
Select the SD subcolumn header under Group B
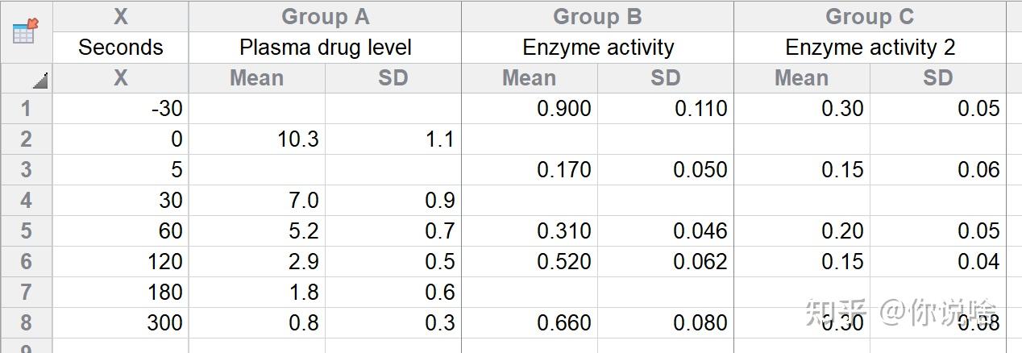(x=665, y=78)
